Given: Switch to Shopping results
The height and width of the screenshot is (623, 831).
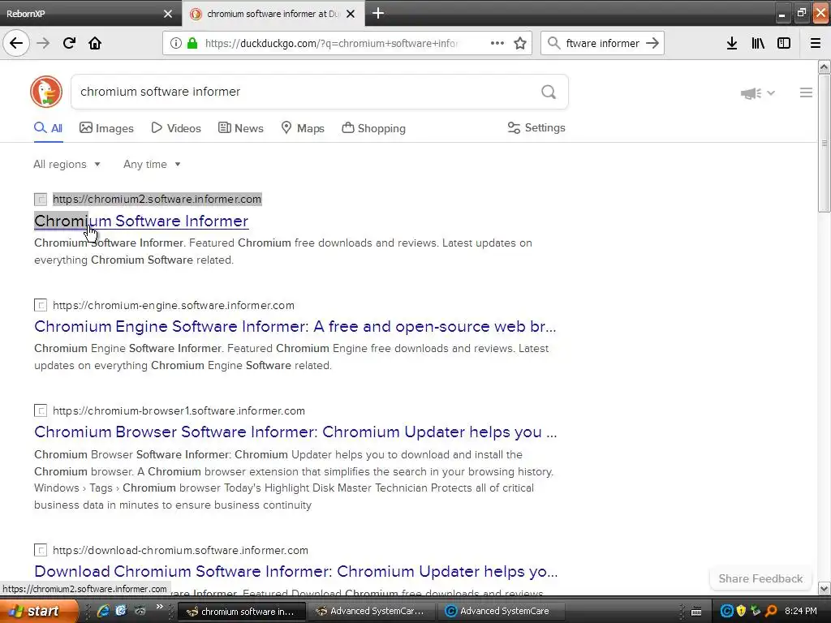Looking at the screenshot, I should click(x=373, y=128).
